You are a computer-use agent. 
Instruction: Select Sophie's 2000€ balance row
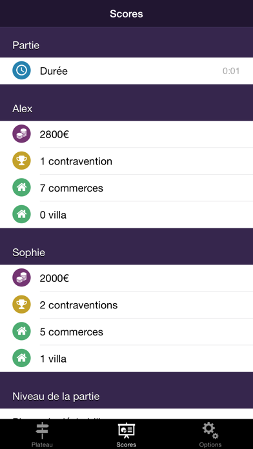126,278
